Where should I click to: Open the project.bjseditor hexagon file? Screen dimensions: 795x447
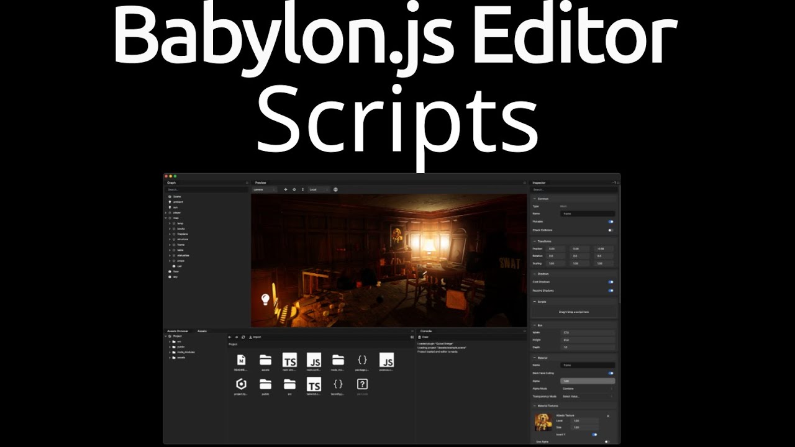[x=241, y=385]
